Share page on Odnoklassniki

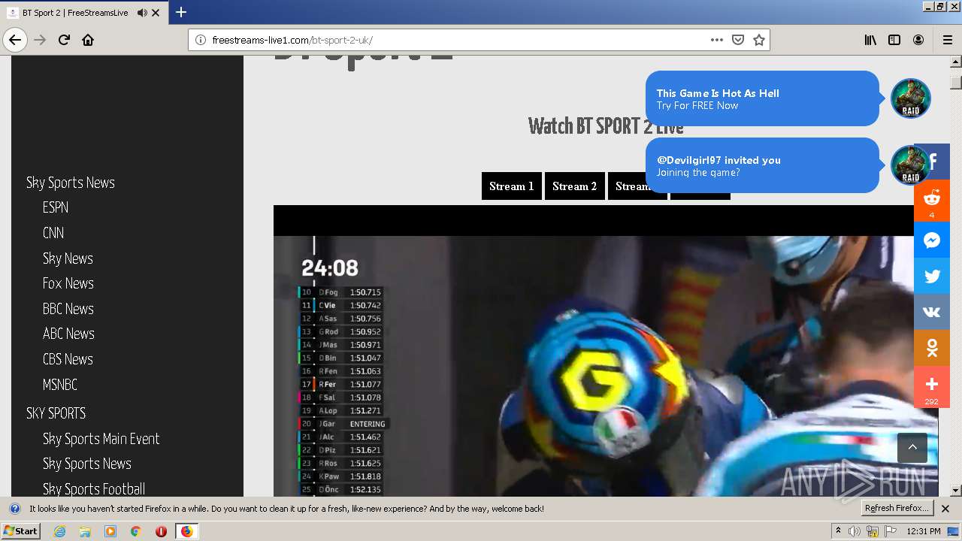[x=932, y=348]
